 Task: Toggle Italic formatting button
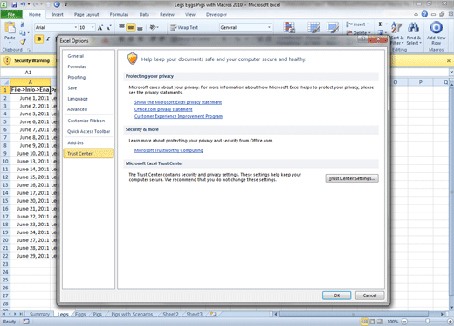click(48, 38)
